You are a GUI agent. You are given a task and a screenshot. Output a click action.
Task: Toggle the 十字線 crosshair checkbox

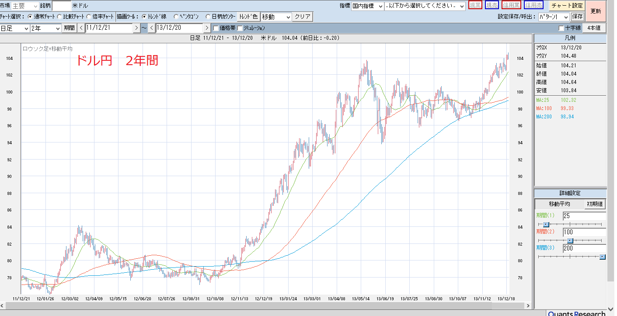[561, 28]
